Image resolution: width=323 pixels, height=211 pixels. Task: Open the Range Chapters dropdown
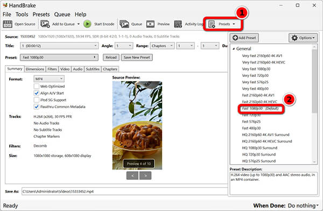(x=162, y=46)
